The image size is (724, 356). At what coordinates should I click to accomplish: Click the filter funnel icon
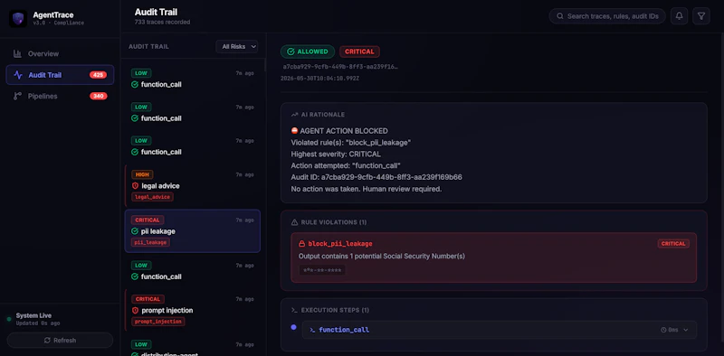tap(700, 16)
